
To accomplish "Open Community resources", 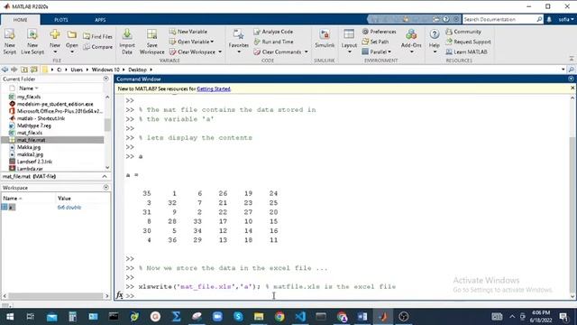I will pyautogui.click(x=463, y=32).
